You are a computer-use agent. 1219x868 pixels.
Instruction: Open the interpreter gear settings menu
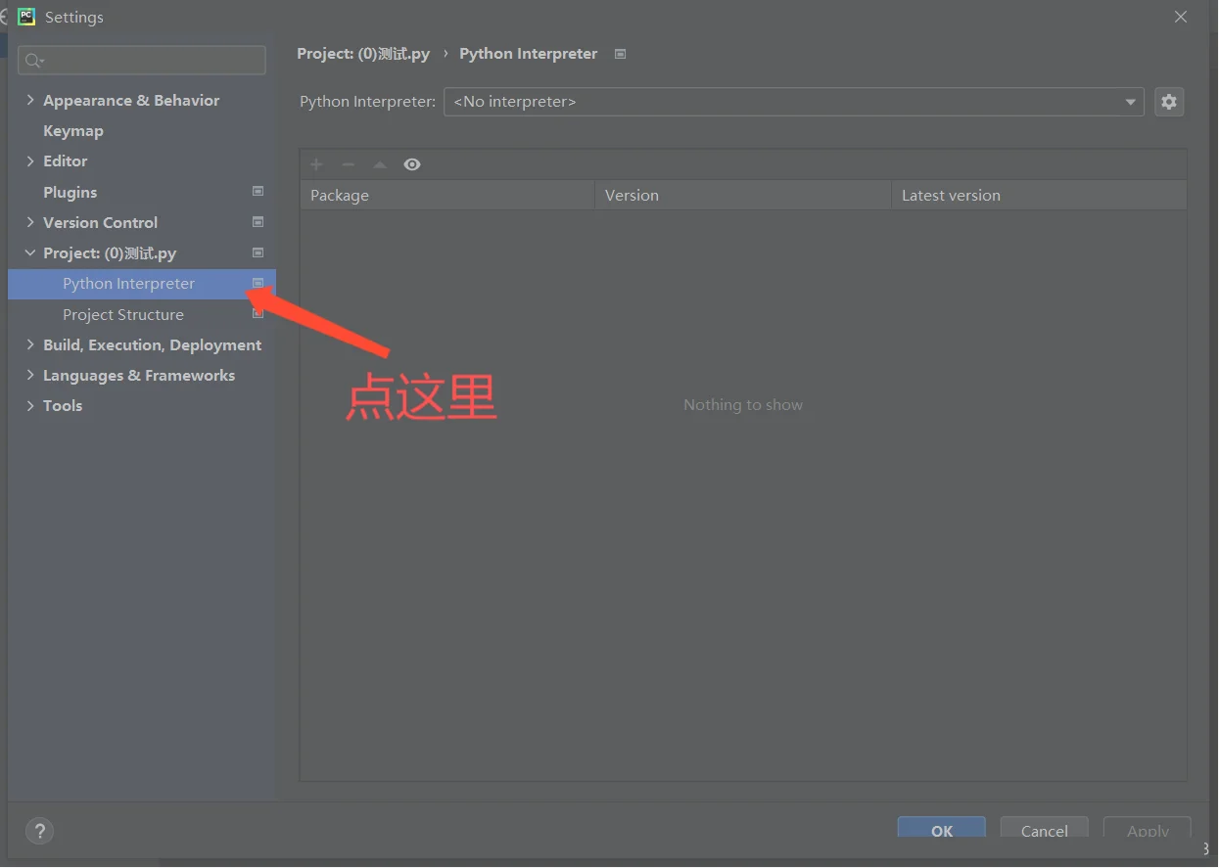(x=1169, y=102)
